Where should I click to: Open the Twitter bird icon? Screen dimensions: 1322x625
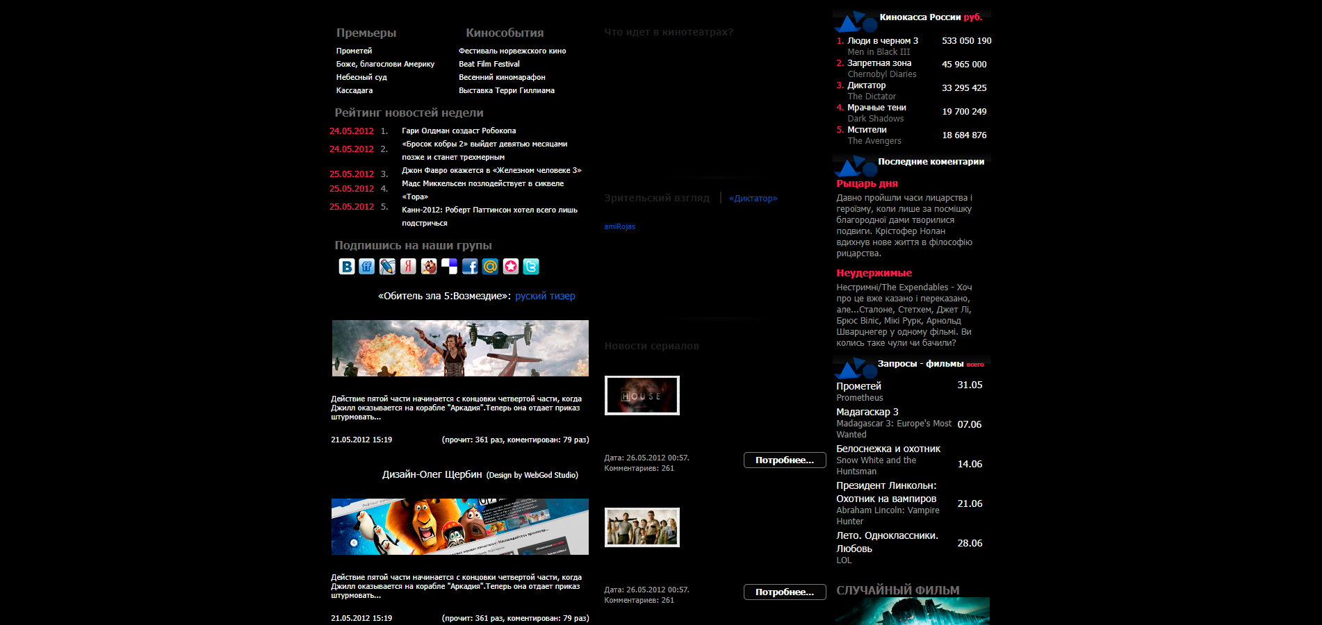tap(531, 267)
